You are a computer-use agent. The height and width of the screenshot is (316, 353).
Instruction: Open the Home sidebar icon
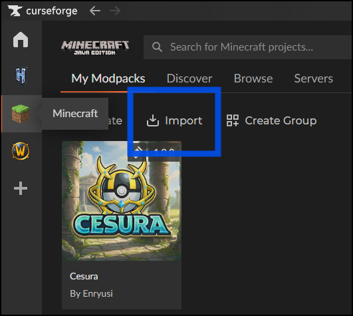pos(21,39)
